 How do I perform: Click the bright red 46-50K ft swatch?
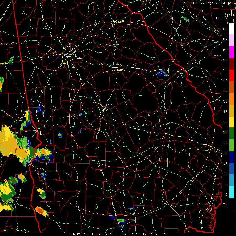232,76
